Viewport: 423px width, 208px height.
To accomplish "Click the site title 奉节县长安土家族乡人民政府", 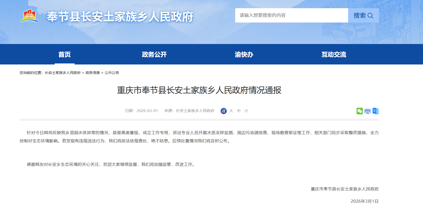I will [120, 17].
